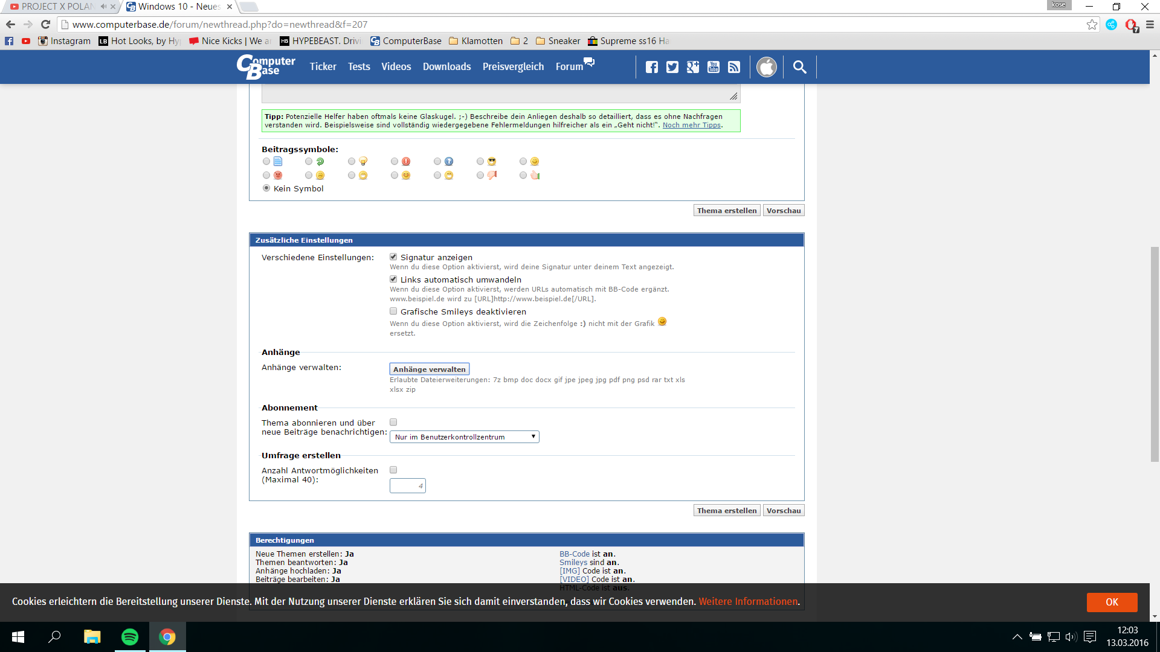This screenshot has height=652, width=1160.
Task: Uncheck Signatur anzeigen option
Action: (393, 257)
